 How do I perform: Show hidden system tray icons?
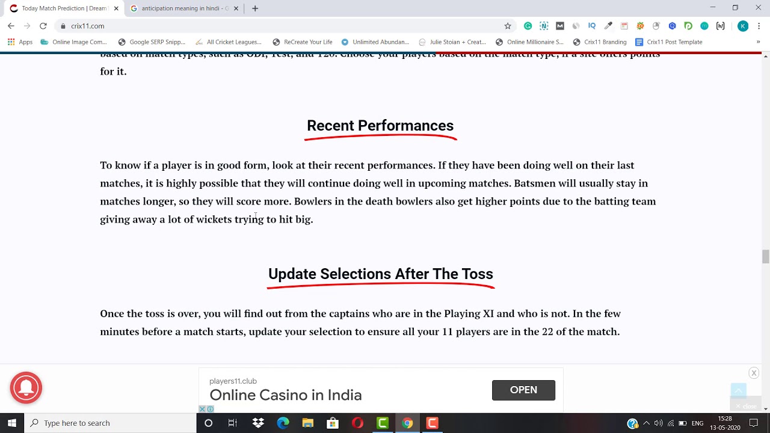(x=647, y=423)
